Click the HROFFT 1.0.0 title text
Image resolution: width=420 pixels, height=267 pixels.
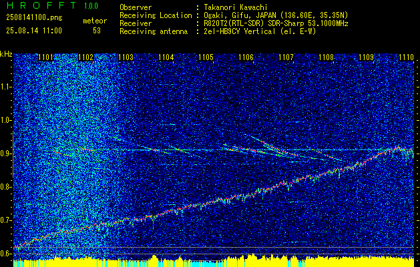pos(52,5)
